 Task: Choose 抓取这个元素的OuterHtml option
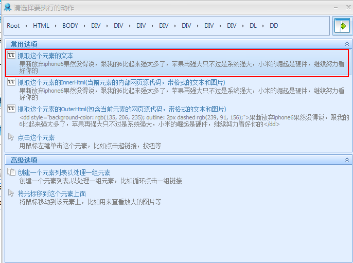122,109
